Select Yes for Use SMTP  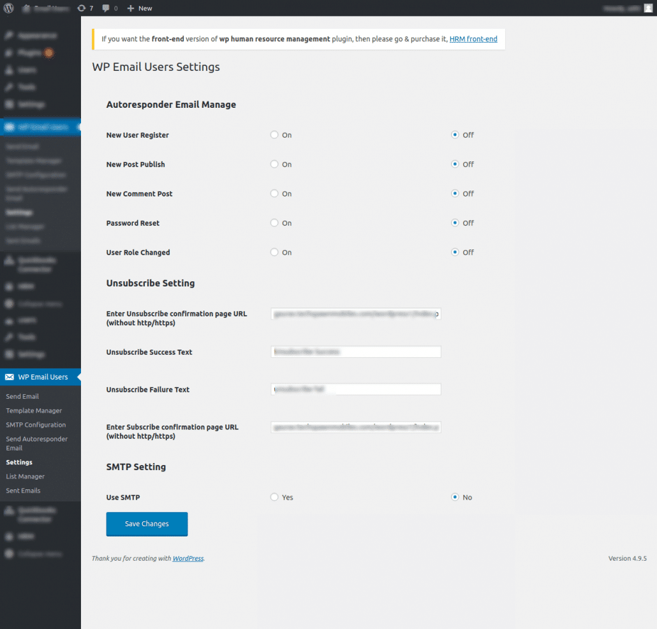click(274, 497)
